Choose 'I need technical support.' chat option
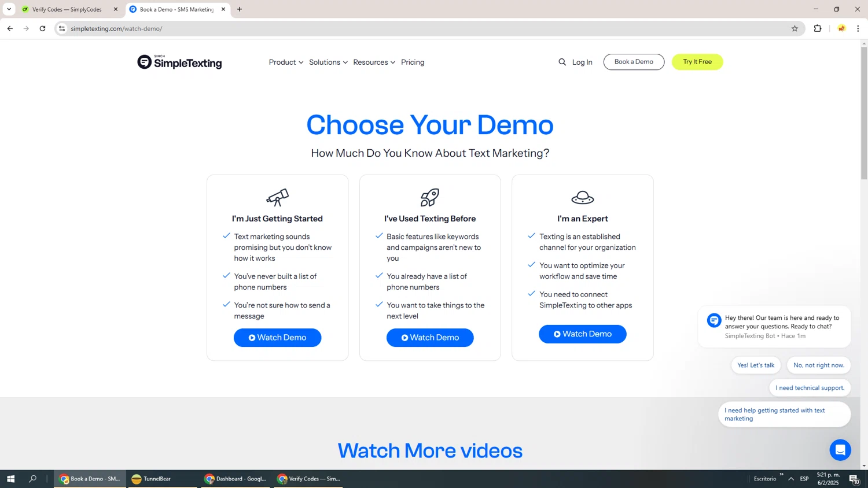This screenshot has height=488, width=868. [x=810, y=388]
